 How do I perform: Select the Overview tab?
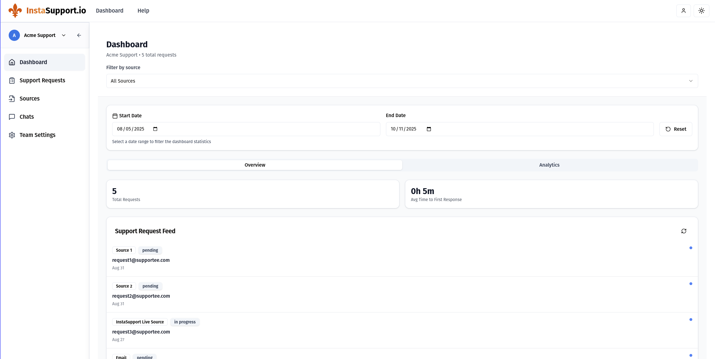point(255,165)
